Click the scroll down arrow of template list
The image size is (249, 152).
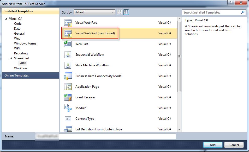[179, 130]
